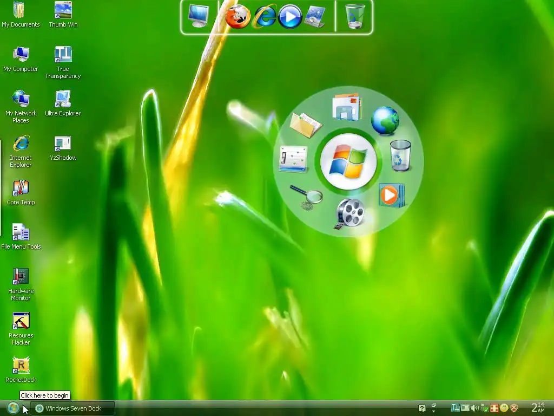Viewport: 554px width, 416px height.
Task: Launch Firefox from the top dock
Action: tap(238, 17)
